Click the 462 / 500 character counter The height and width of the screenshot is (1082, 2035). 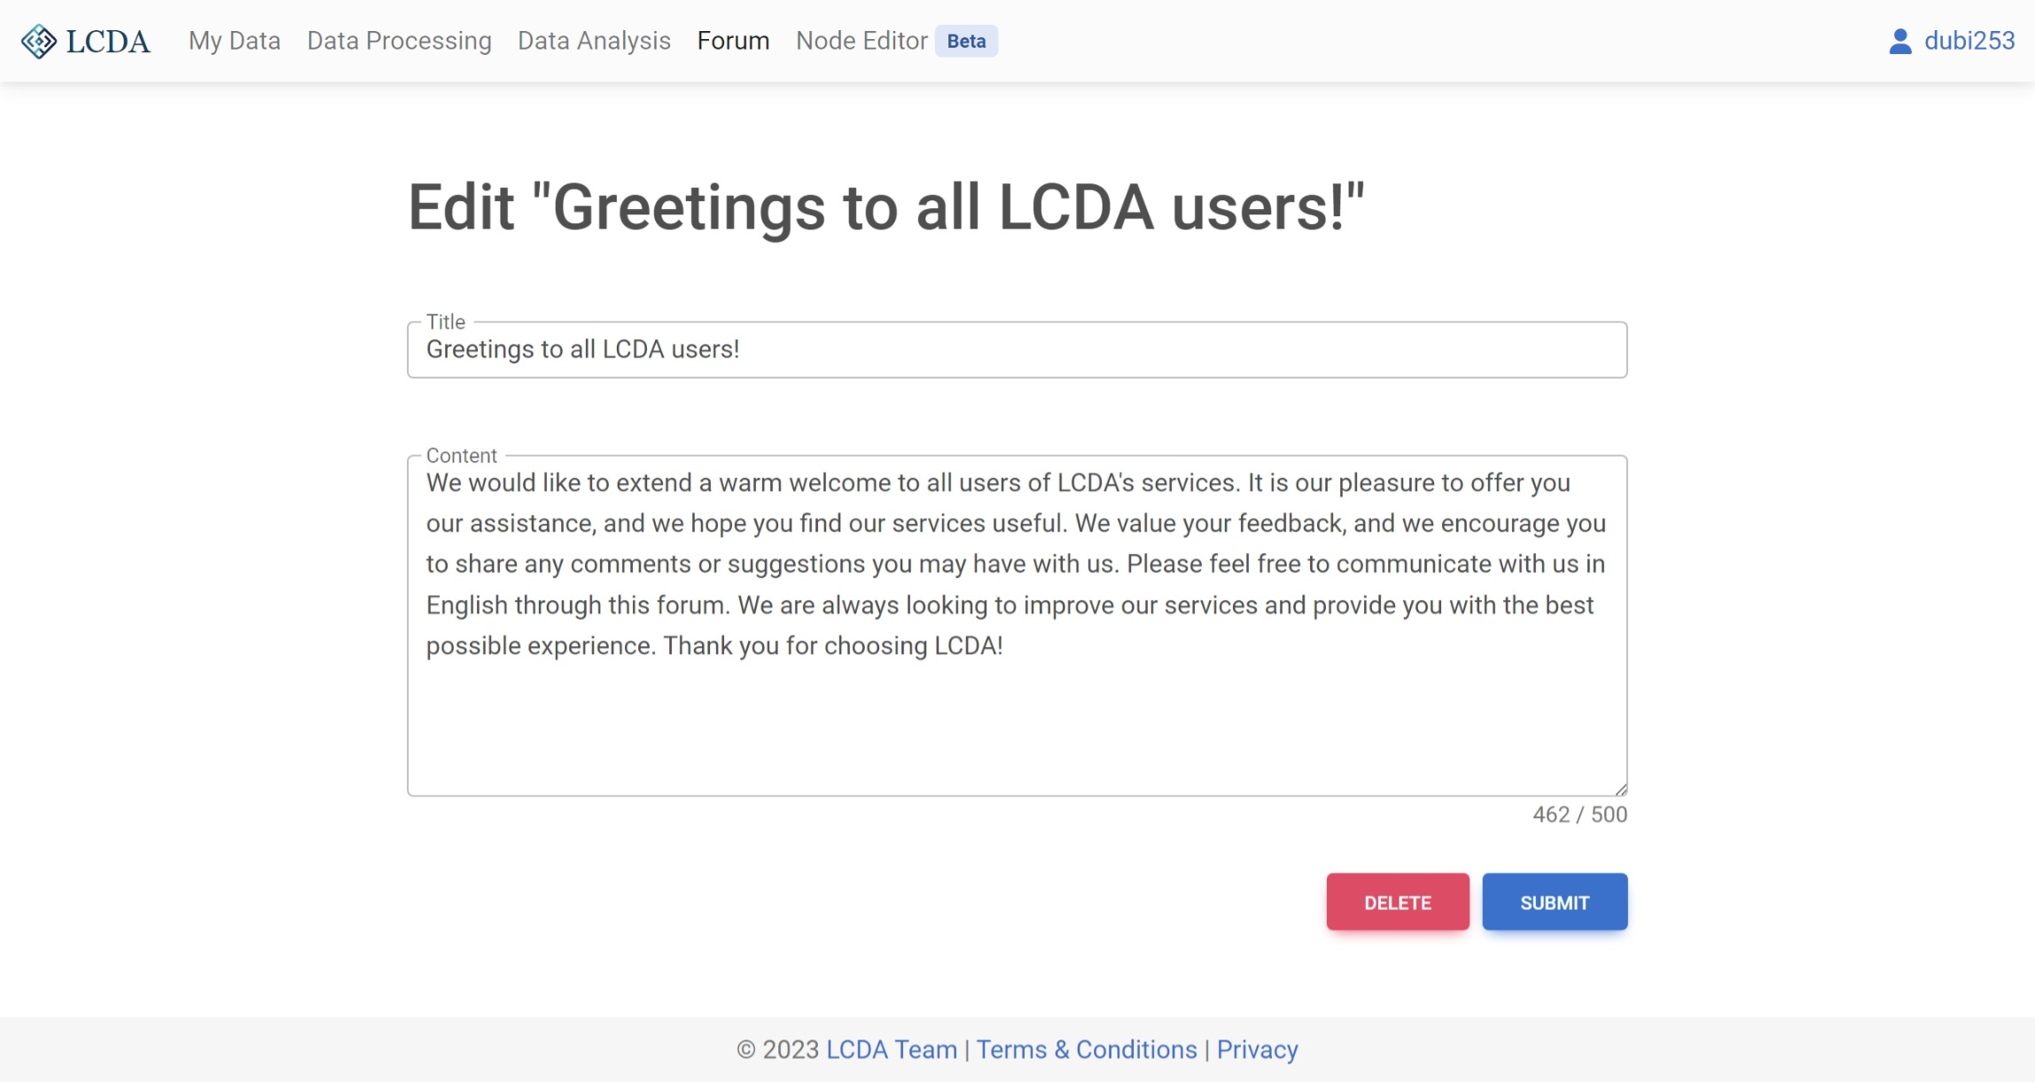(1580, 814)
